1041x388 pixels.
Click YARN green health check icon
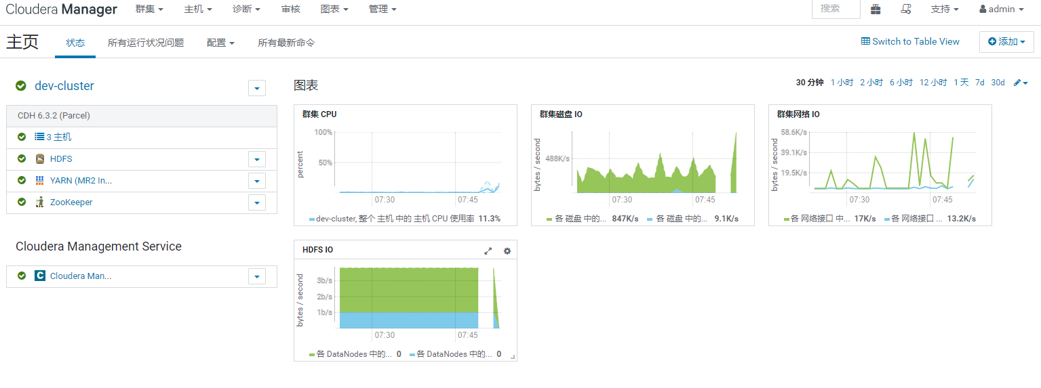[22, 180]
